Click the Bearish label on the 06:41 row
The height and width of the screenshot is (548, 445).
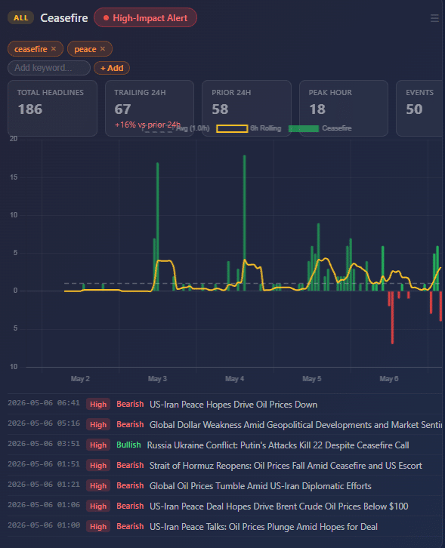[130, 404]
